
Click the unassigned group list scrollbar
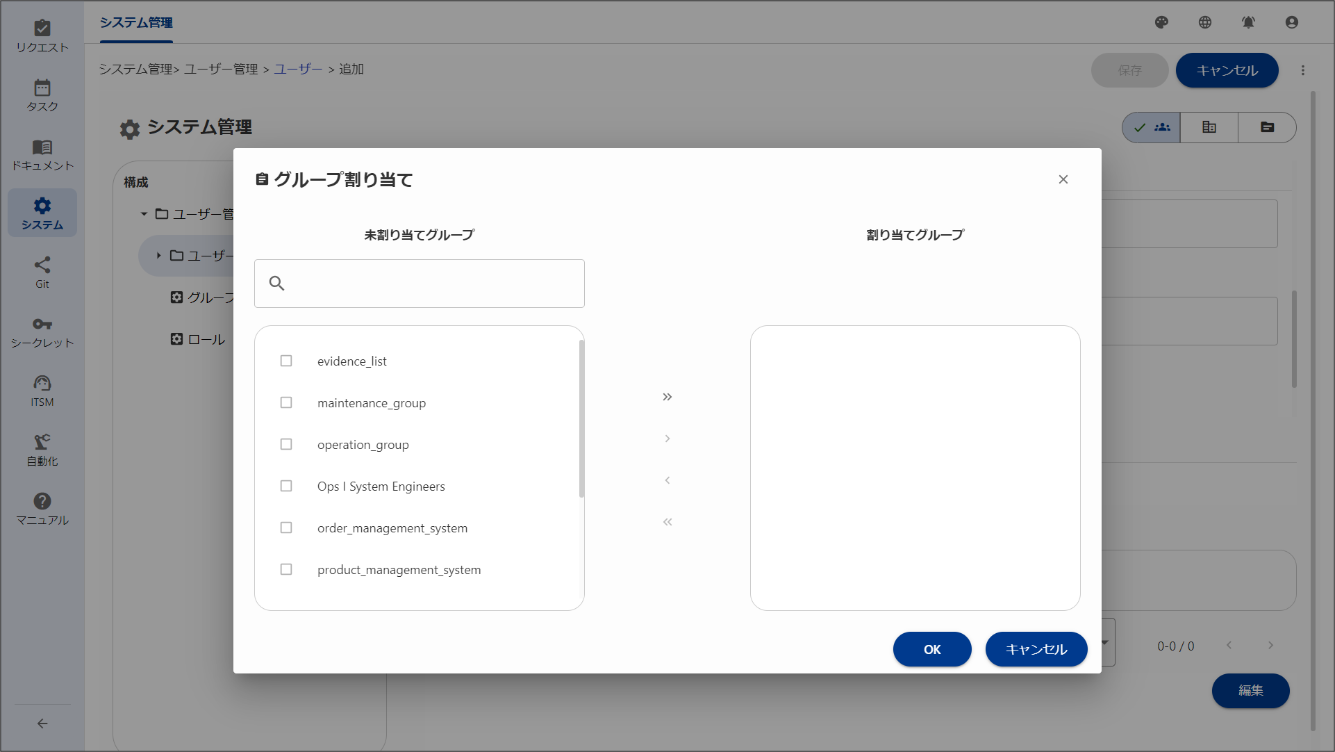tap(581, 418)
